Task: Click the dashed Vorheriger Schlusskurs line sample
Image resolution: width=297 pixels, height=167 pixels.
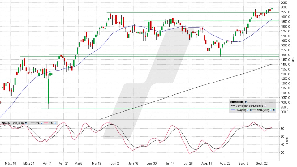Action: pyautogui.click(x=232, y=106)
